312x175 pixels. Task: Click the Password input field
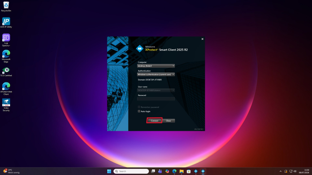156,99
